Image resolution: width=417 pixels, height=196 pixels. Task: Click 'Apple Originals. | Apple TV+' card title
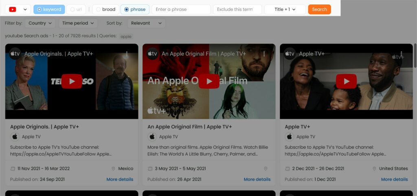[x=45, y=127]
